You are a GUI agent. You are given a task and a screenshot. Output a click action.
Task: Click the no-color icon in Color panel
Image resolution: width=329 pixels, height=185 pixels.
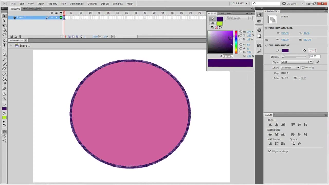pos(216,27)
